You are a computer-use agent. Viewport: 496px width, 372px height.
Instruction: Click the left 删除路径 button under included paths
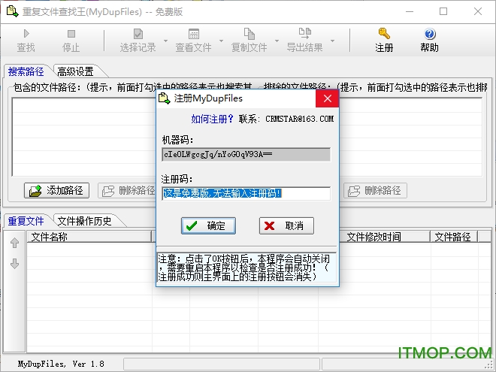[127, 190]
